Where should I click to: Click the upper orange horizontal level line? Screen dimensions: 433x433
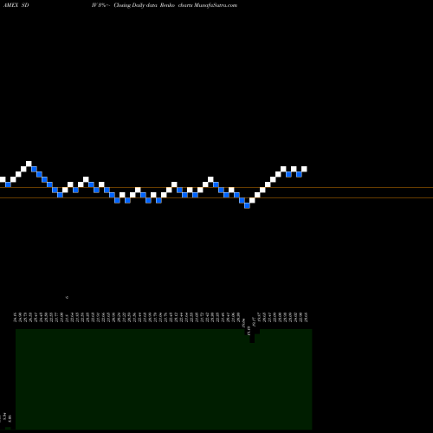(x=216, y=188)
